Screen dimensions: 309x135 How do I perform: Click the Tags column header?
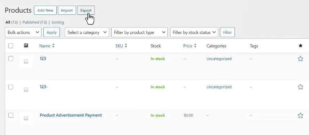tap(254, 46)
